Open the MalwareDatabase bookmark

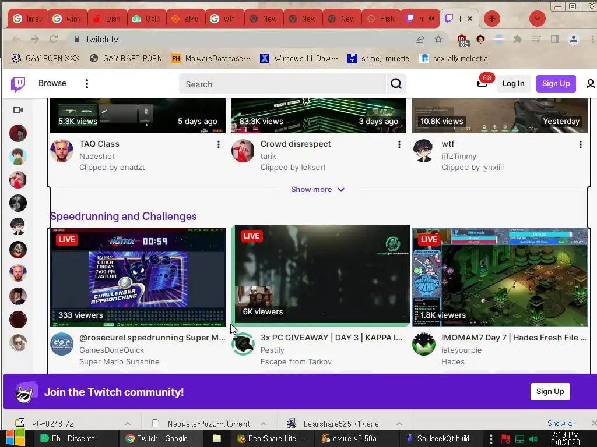pyautogui.click(x=211, y=58)
